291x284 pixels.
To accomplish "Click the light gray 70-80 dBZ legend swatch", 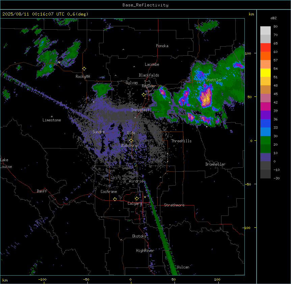I will (x=265, y=31).
